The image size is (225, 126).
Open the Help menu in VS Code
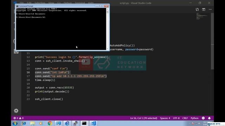91,3
